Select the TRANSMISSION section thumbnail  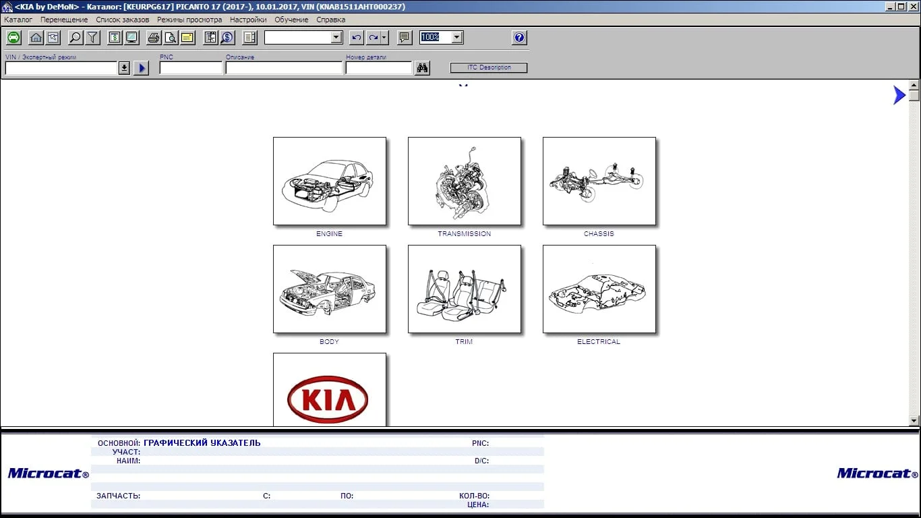(465, 181)
